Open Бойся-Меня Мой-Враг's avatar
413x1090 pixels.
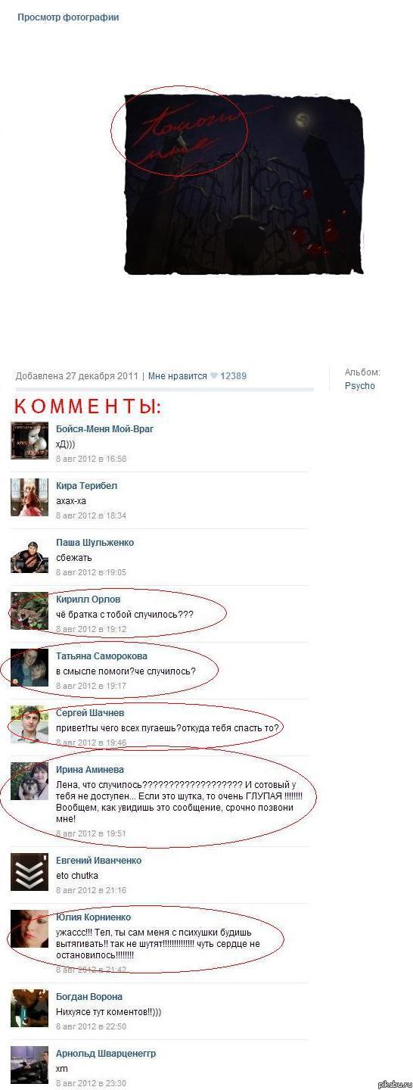point(29,441)
